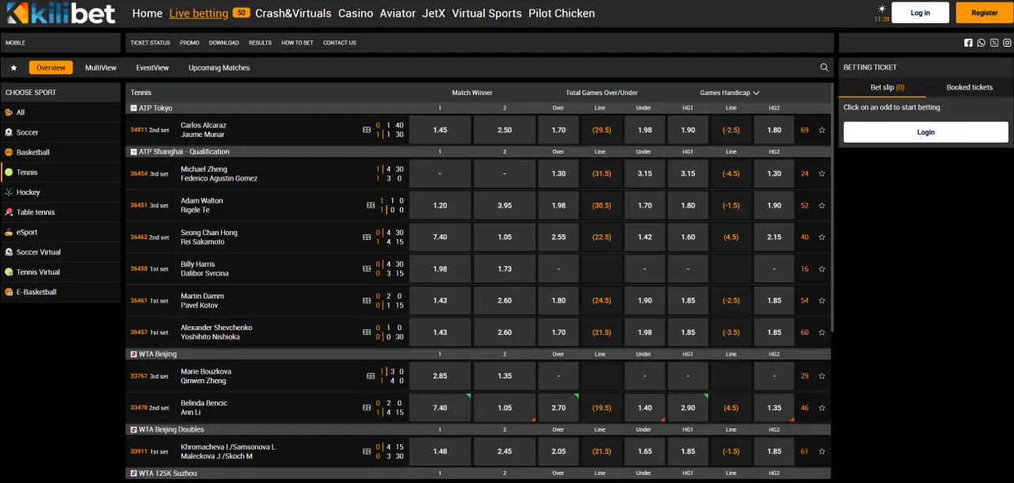This screenshot has width=1014, height=483.
Task: Collapse the ATP Tokyo league section
Action: 478,108
